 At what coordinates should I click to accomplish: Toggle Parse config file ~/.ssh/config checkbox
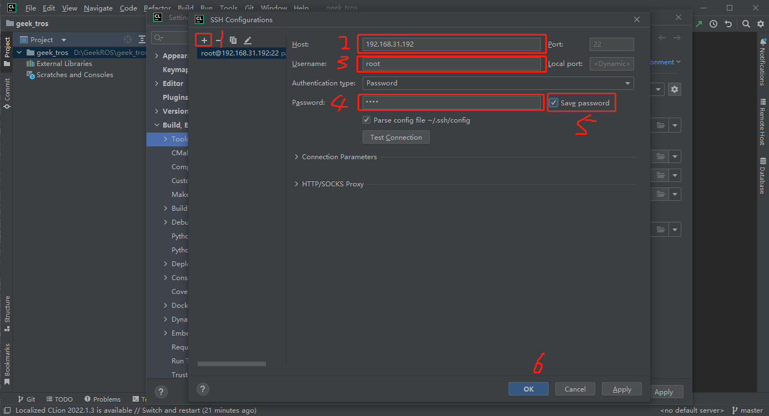(366, 120)
